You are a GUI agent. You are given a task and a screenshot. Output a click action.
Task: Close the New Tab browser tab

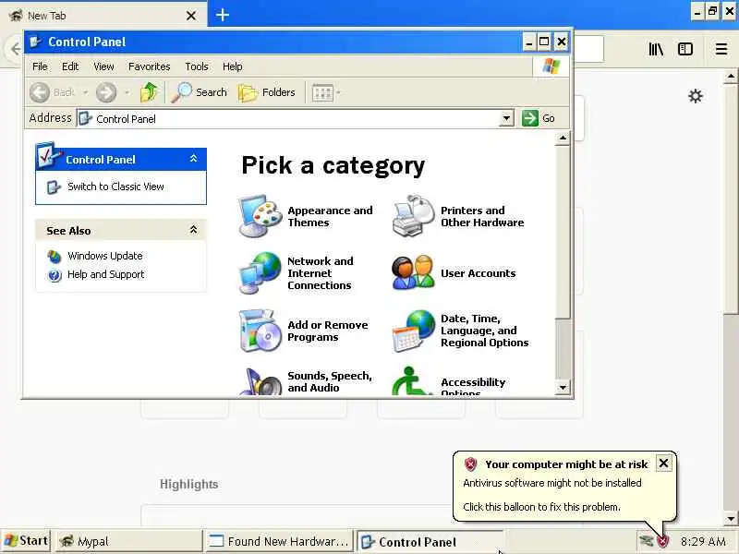(x=191, y=16)
